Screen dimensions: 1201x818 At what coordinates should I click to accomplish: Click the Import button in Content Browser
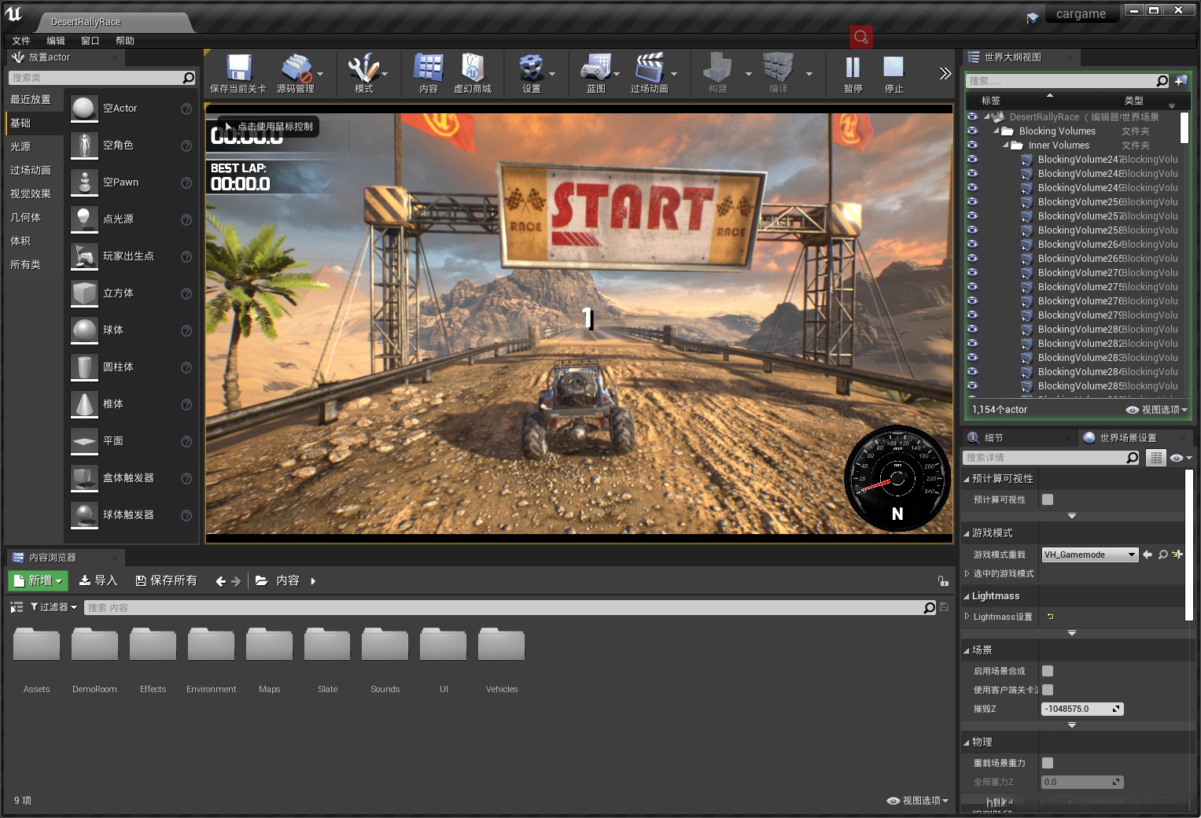click(98, 580)
